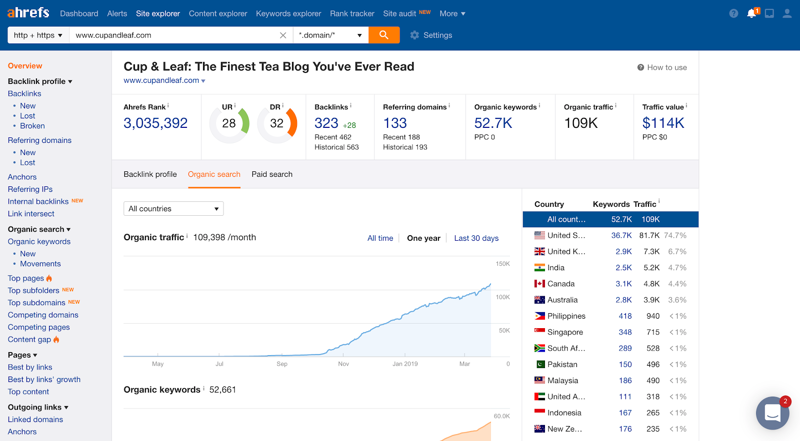Show All time traffic range

(x=380, y=238)
